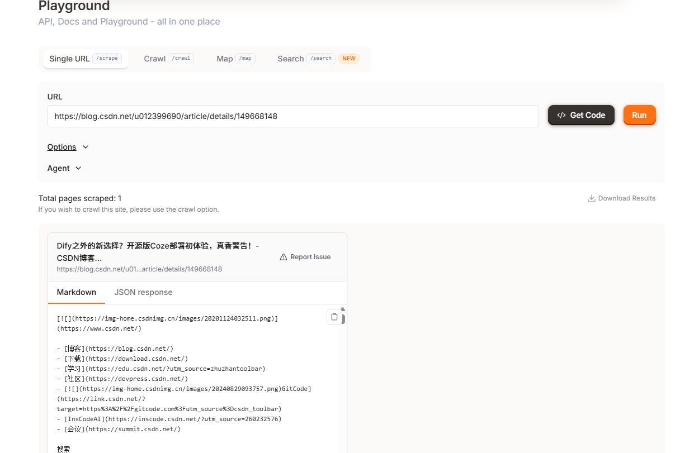Copy markdown output with clipboard icon
The width and height of the screenshot is (680, 453).
(334, 317)
